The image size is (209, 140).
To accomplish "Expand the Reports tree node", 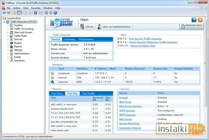I will coord(8,47).
